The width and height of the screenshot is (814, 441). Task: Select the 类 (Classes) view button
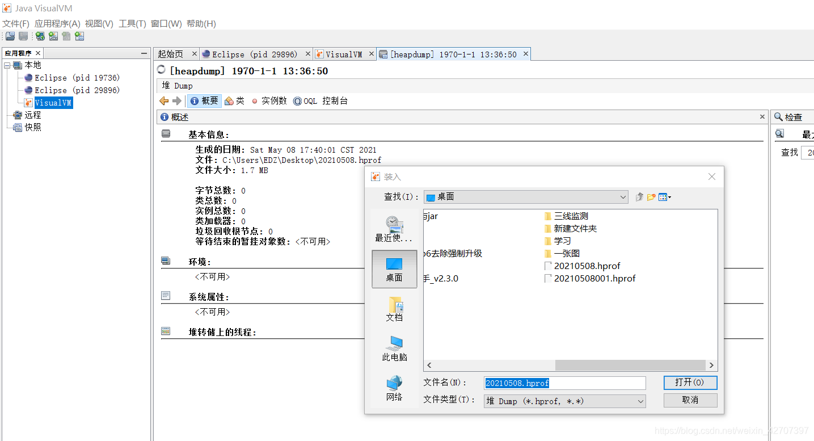point(234,101)
